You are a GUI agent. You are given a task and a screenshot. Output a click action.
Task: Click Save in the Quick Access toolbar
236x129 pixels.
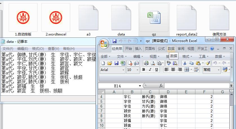(x=114, y=41)
